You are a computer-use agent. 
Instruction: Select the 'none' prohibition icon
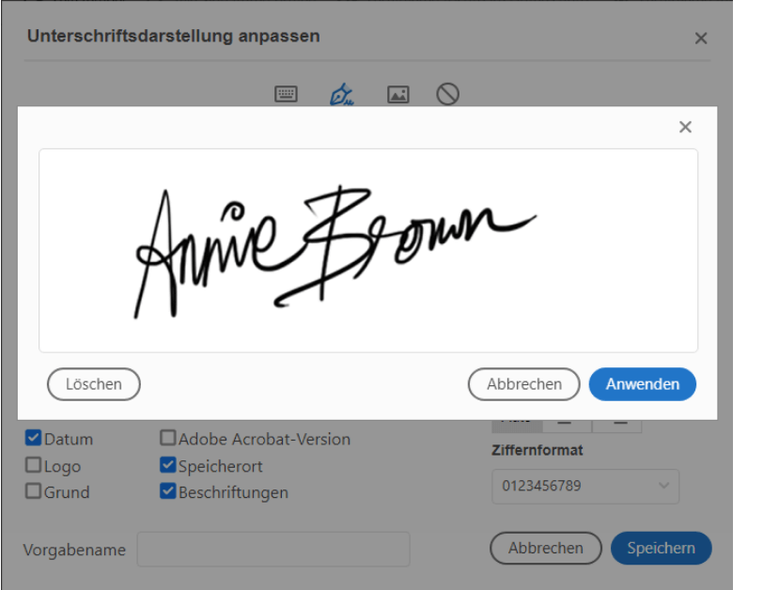pyautogui.click(x=447, y=94)
